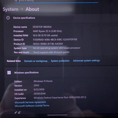Open the Microsoft Services Agreement link
Screen dimensions: 118x118
click(x=30, y=102)
